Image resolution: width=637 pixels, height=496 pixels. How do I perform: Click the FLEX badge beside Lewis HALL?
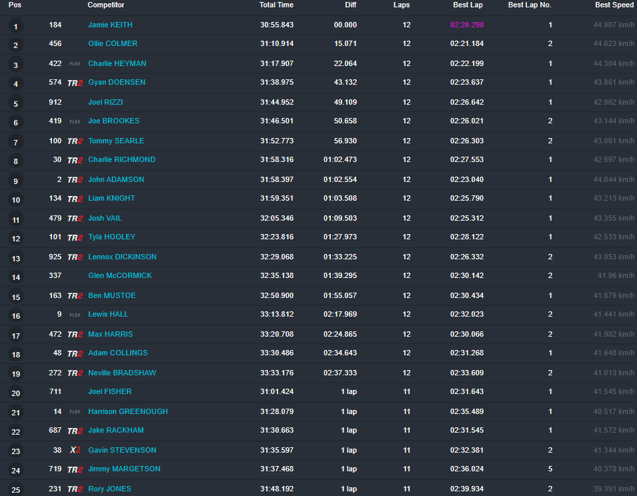point(74,315)
